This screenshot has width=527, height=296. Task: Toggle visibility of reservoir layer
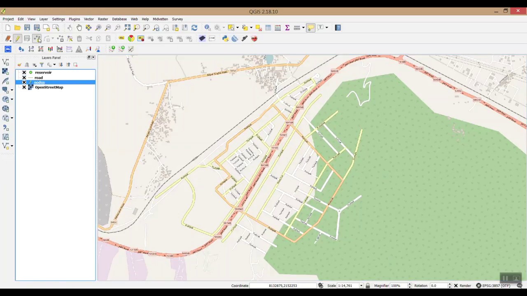click(x=24, y=72)
